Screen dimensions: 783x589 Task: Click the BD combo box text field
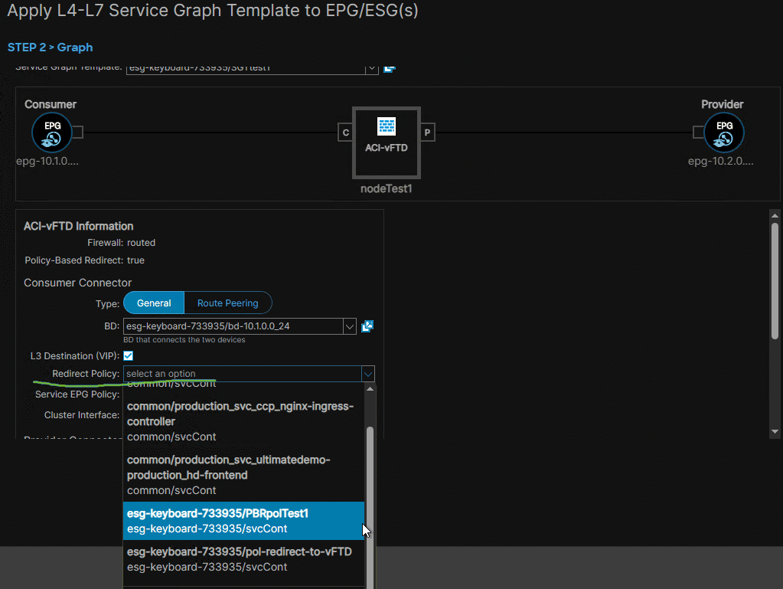[x=233, y=326]
